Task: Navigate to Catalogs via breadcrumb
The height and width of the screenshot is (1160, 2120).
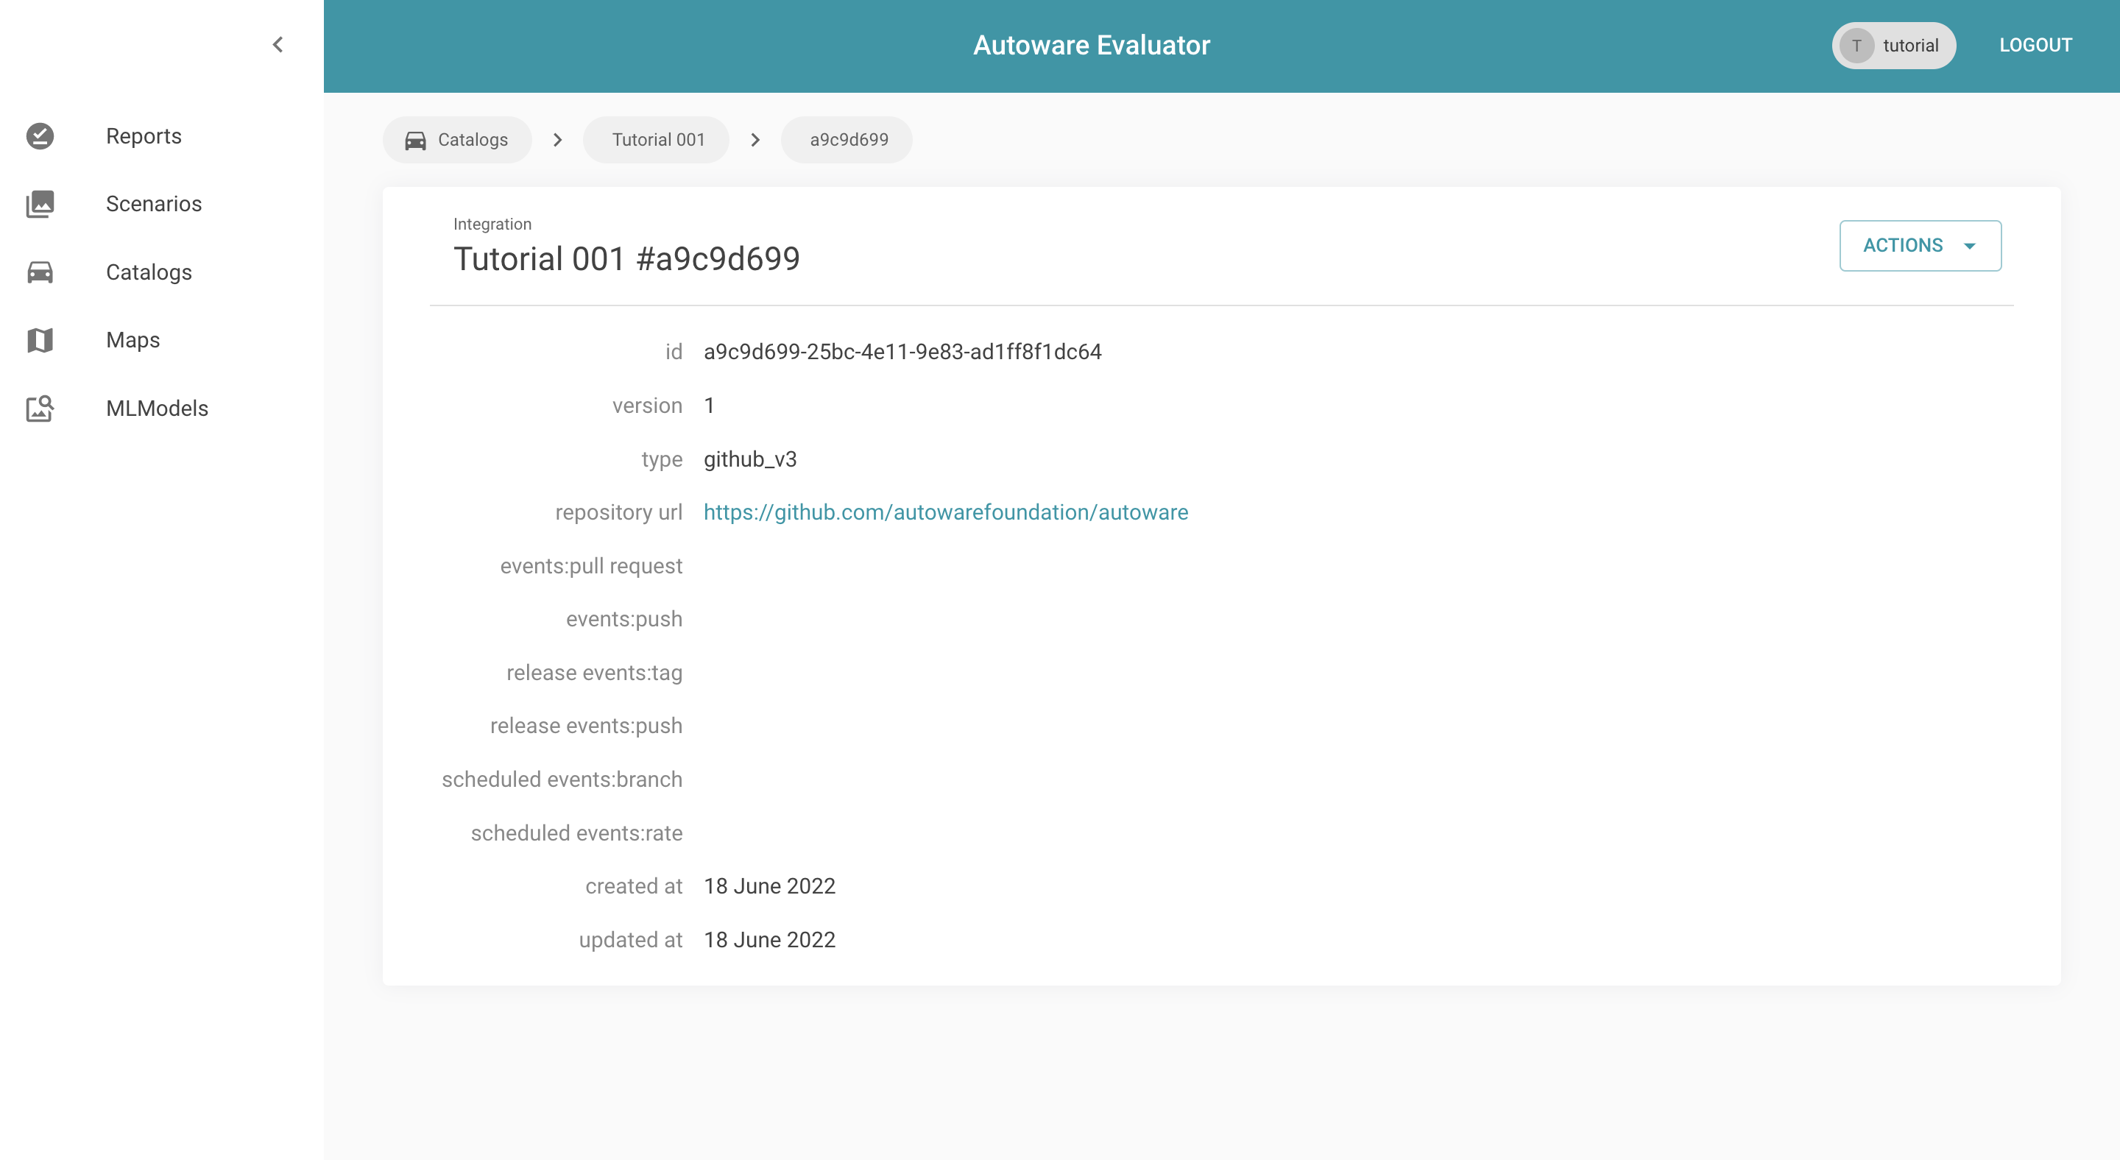Action: 472,140
